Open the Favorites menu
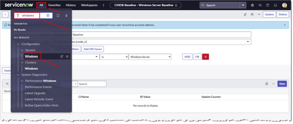The height and width of the screenshot is (124, 293). (x=54, y=5)
